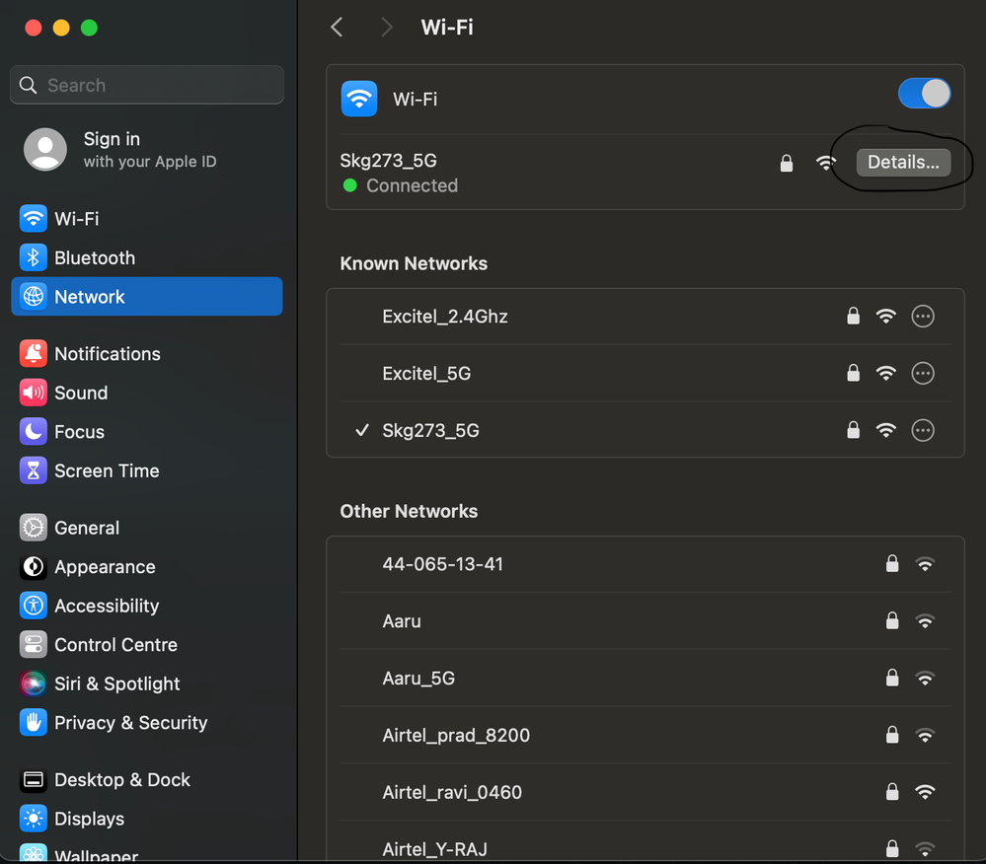Viewport: 986px width, 864px height.
Task: Click the Sound speaker icon in sidebar
Action: (34, 393)
